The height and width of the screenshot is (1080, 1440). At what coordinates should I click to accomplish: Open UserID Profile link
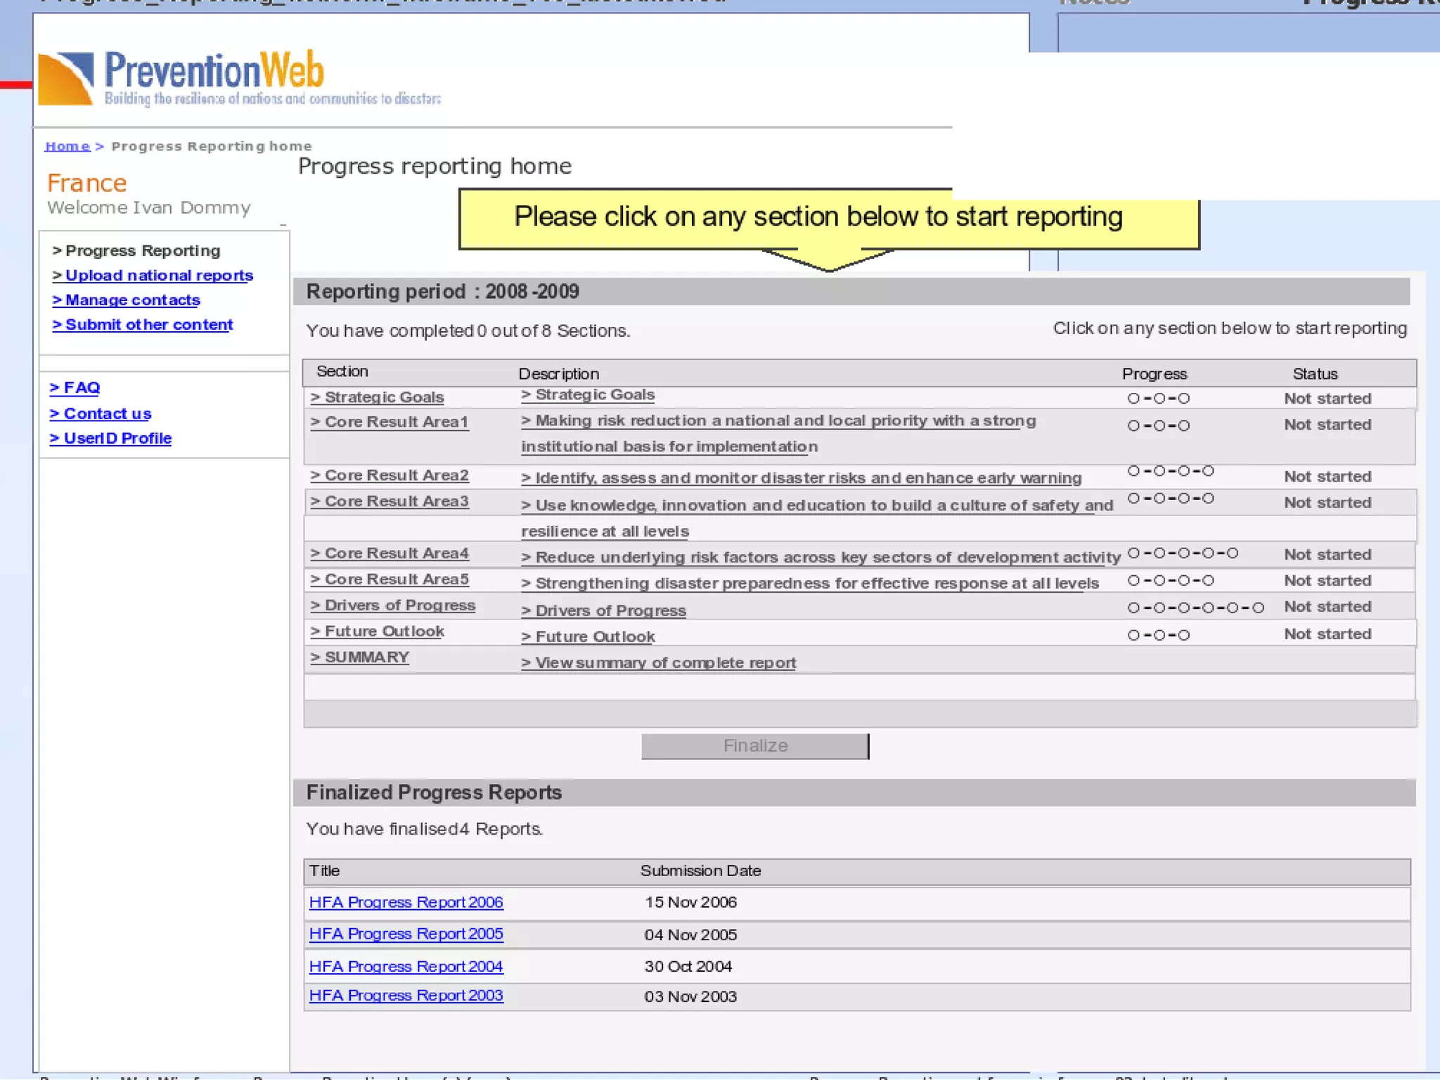[x=111, y=439]
